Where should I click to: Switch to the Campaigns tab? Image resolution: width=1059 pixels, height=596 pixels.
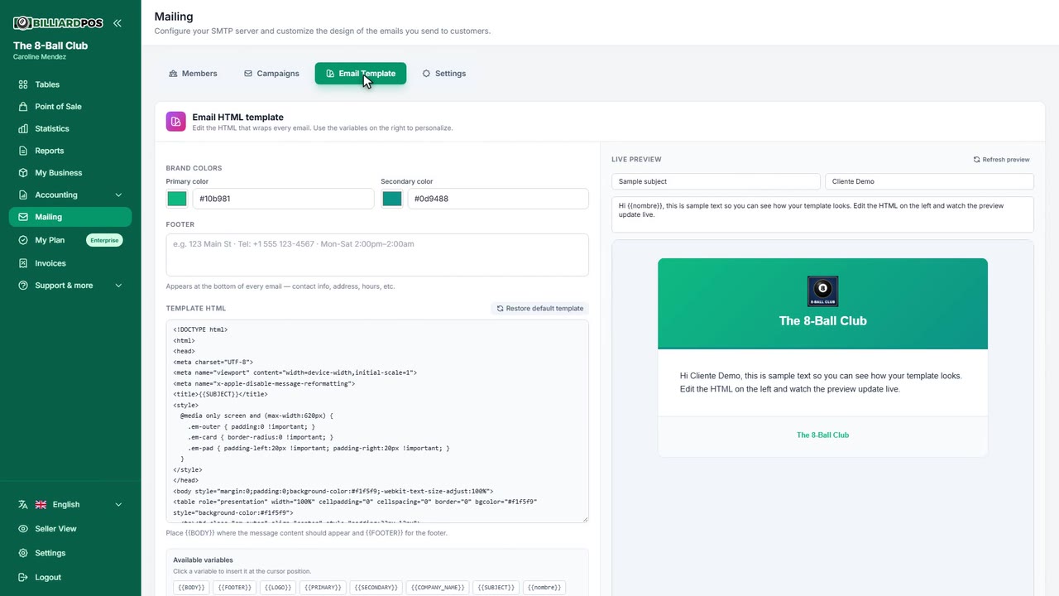(x=271, y=74)
